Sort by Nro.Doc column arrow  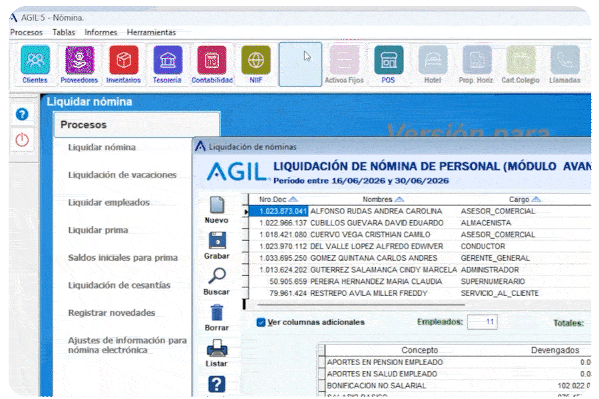pos(294,199)
